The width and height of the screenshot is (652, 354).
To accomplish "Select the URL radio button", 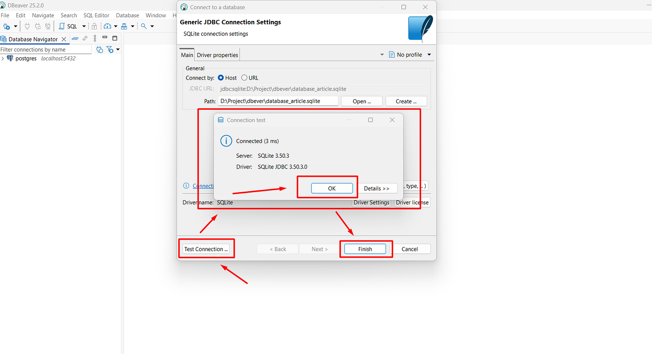I will coord(244,78).
